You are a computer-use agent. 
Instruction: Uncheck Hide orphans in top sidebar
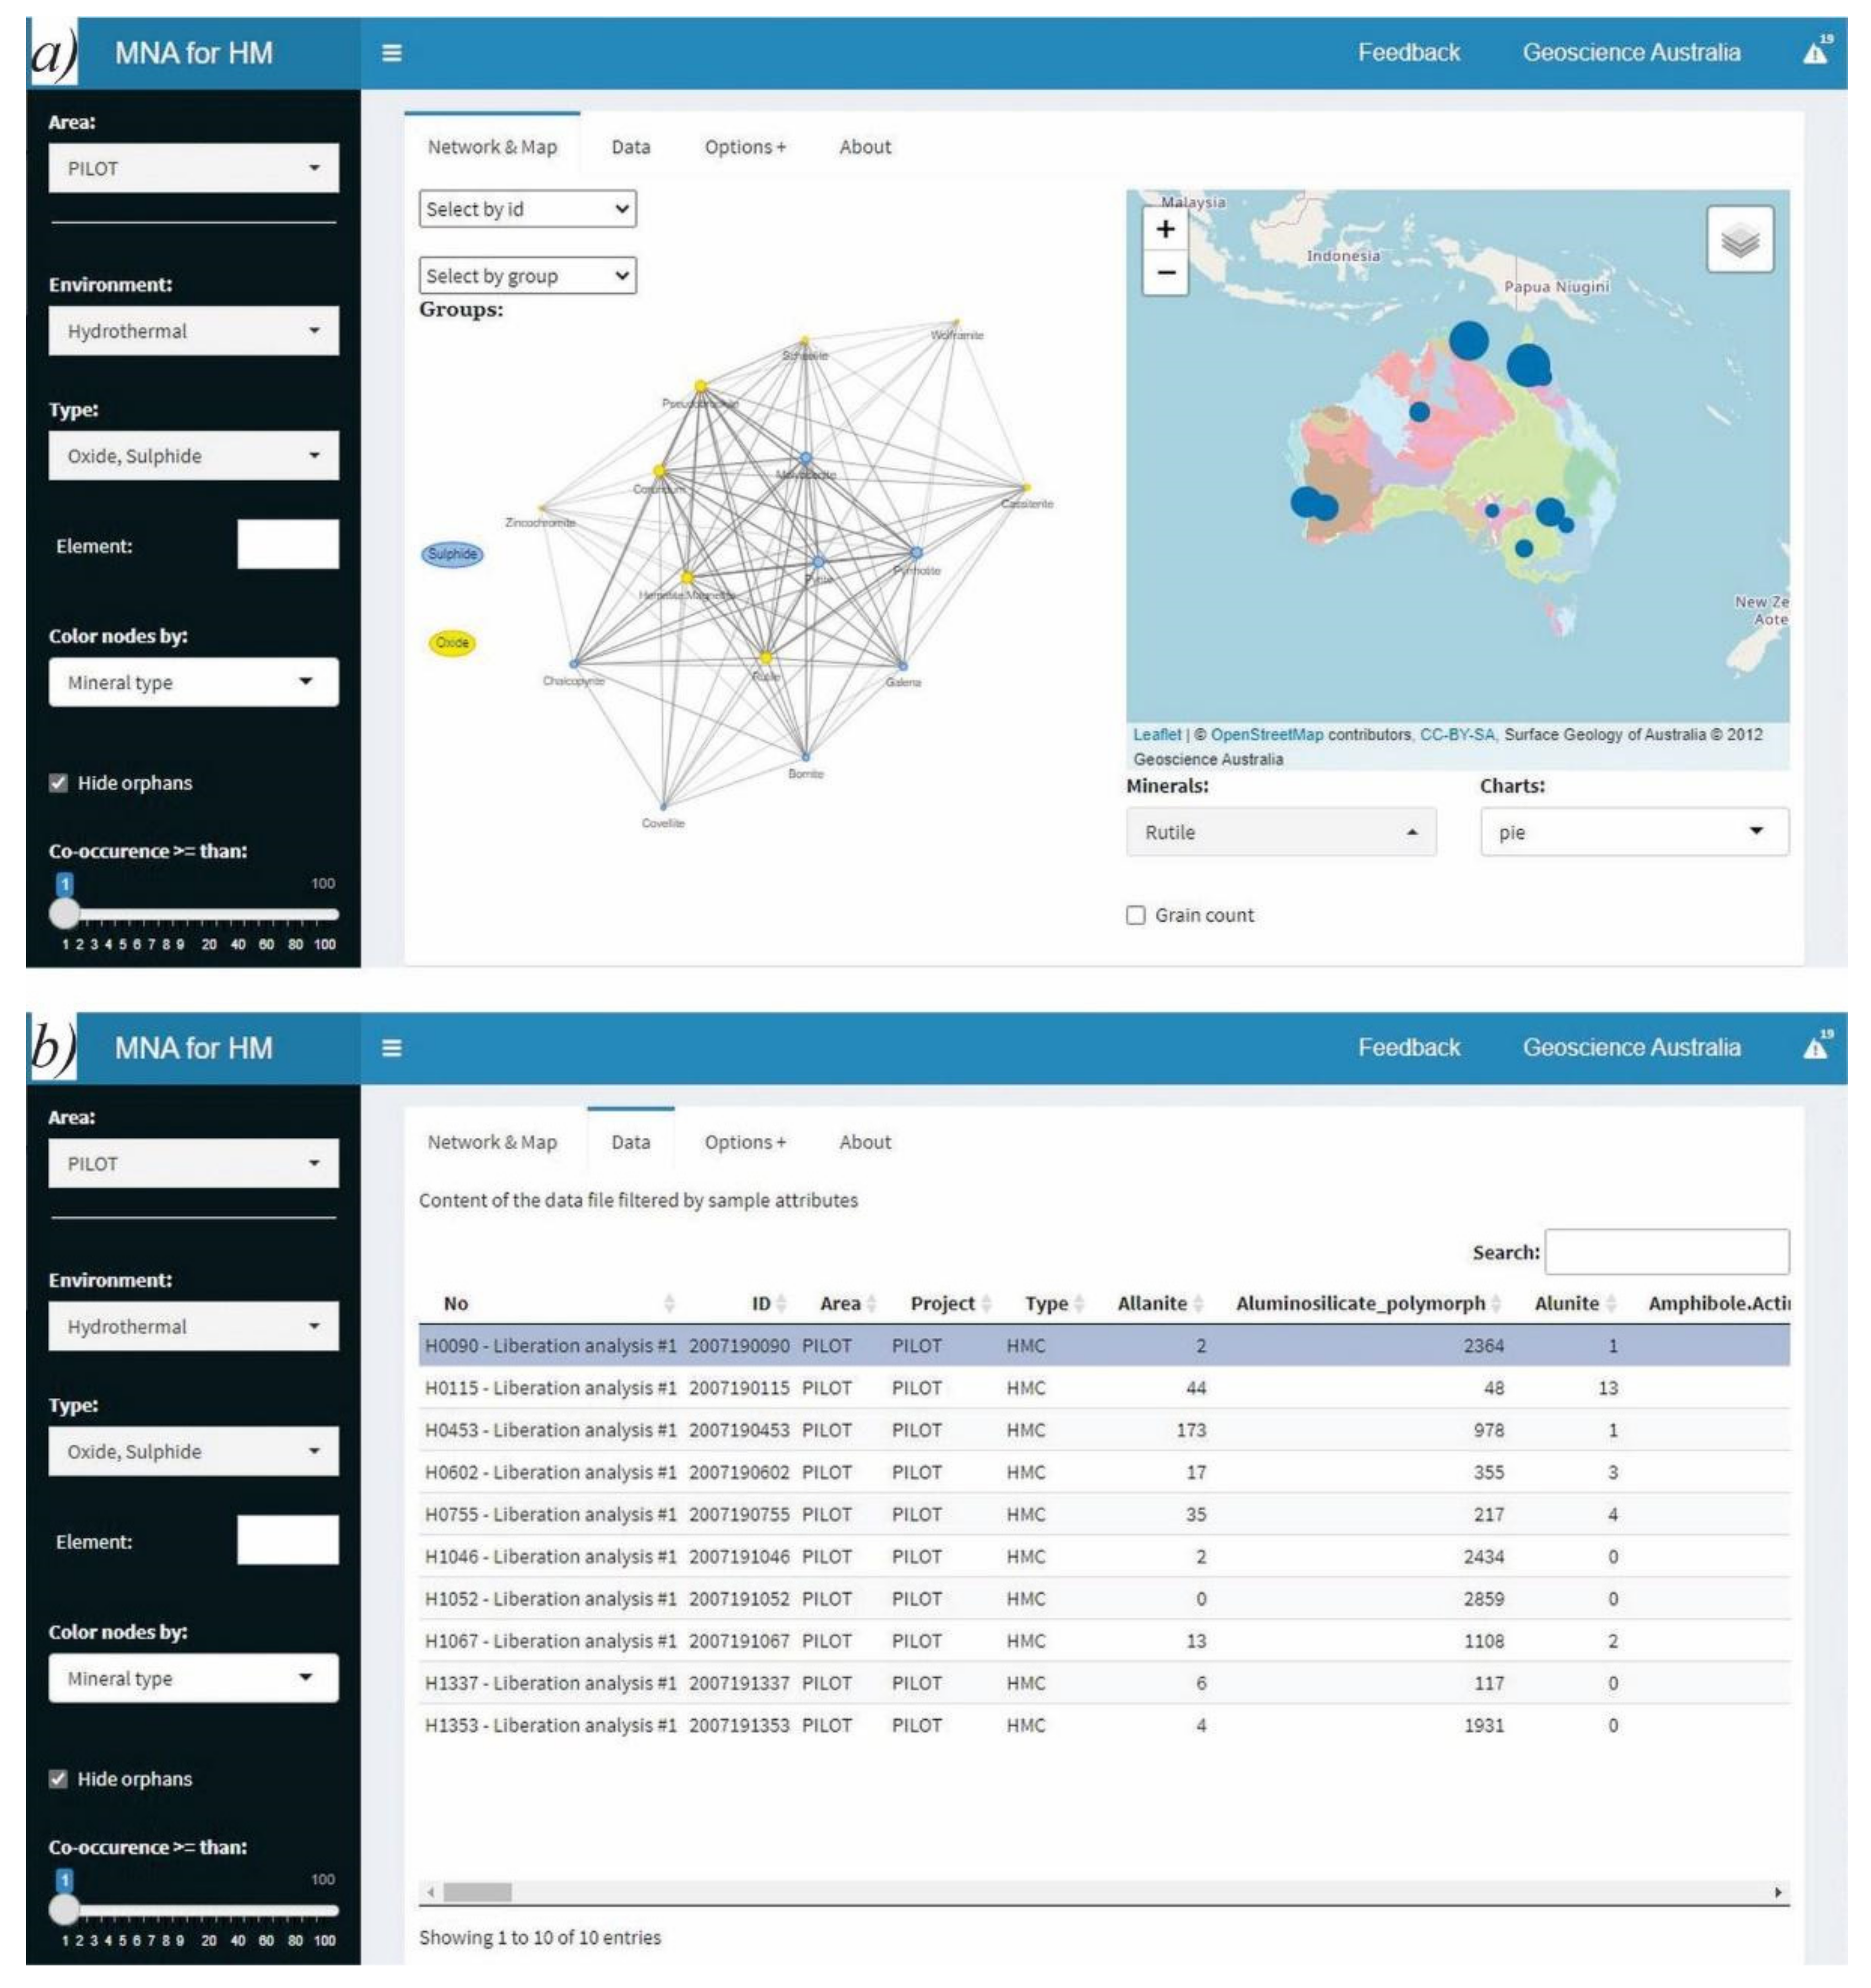point(59,783)
